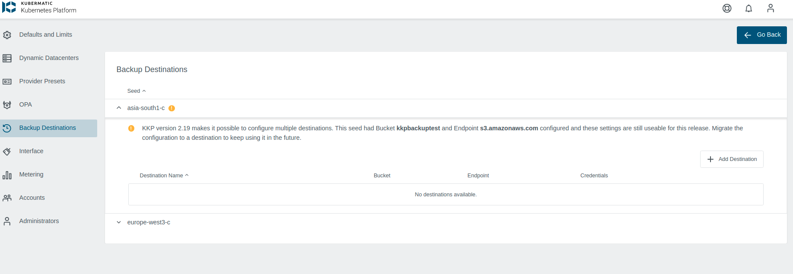Click the Defaults and Limits gear icon
The image size is (793, 274).
7,35
